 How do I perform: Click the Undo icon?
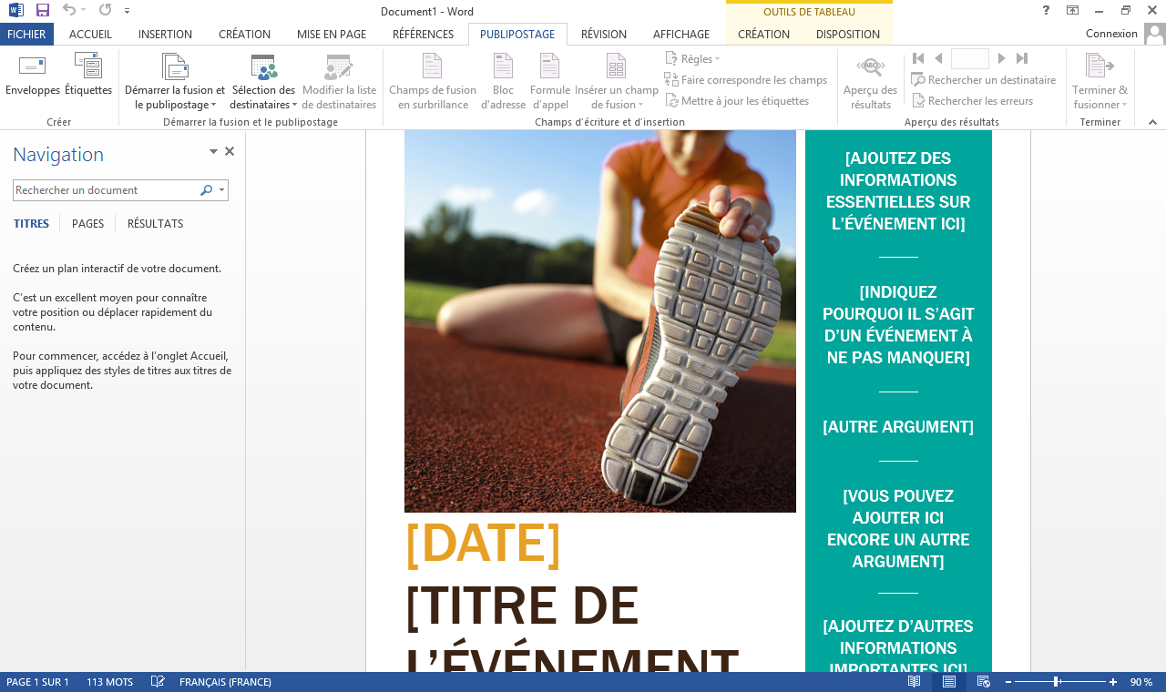pos(68,11)
